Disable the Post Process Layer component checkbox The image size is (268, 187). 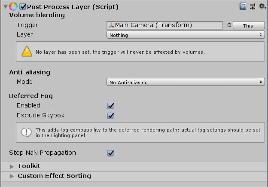pyautogui.click(x=23, y=7)
